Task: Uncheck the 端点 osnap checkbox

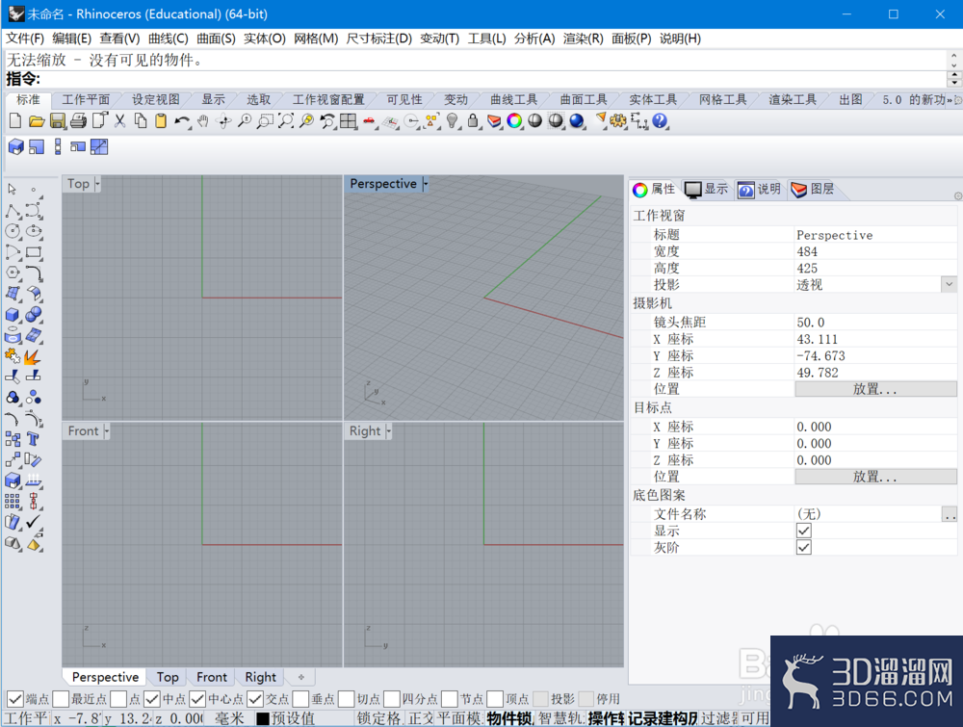Action: (15, 699)
